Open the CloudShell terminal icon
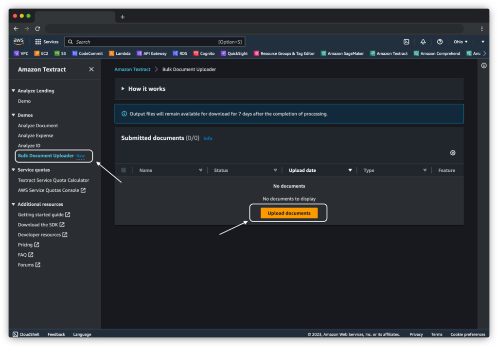 tap(15, 334)
